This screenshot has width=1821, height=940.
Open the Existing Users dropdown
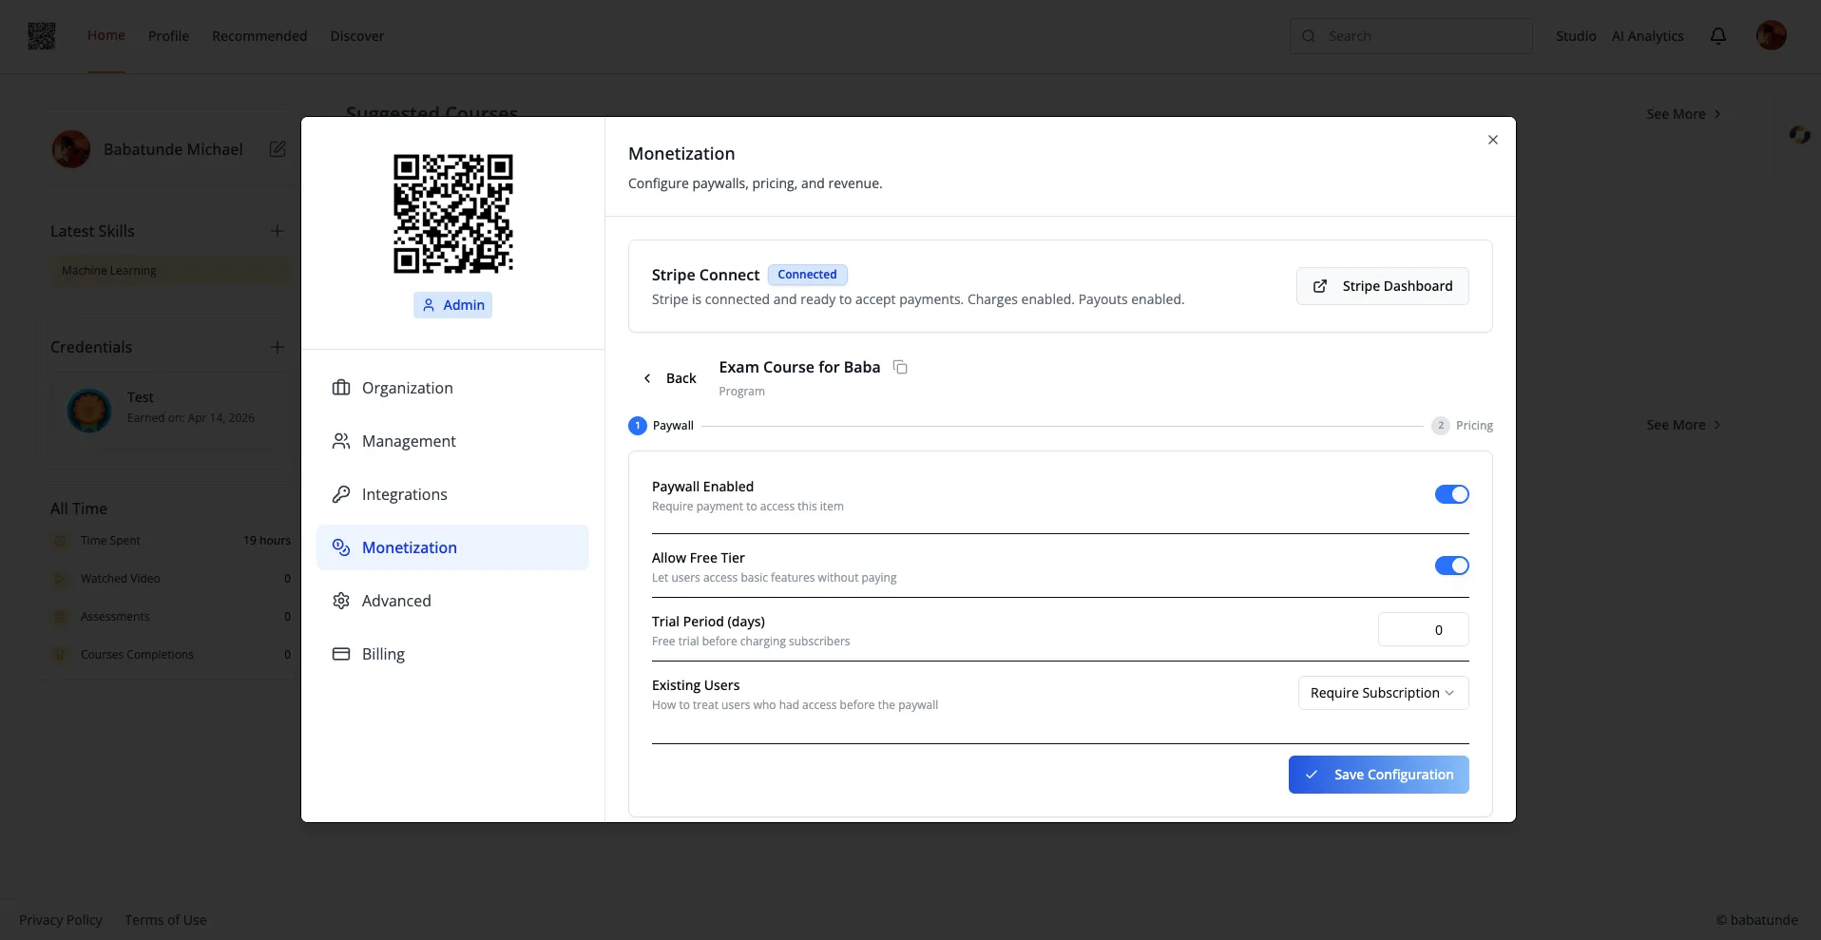(x=1383, y=693)
